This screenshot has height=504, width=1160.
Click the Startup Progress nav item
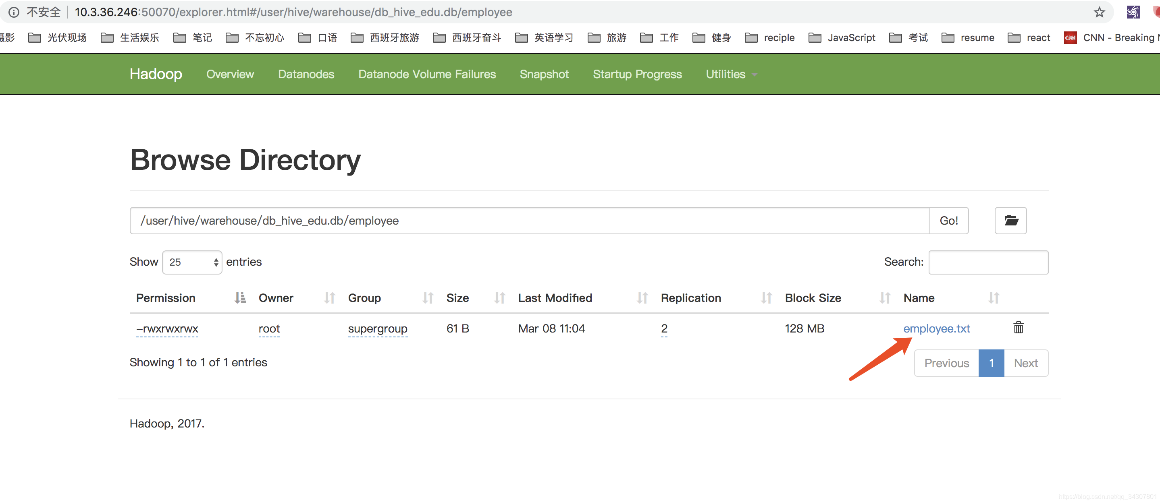coord(637,73)
